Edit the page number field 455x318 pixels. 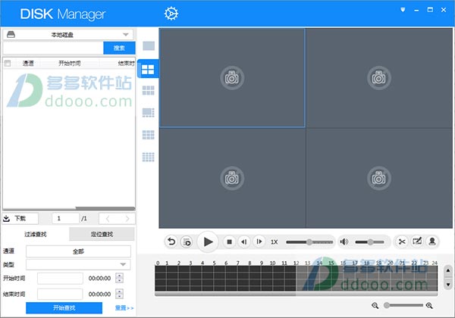(65, 218)
